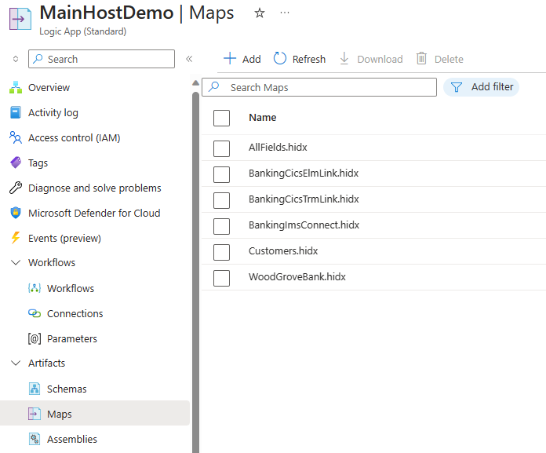The height and width of the screenshot is (453, 546).
Task: Check the BankingCicsElmLink.hidx checkbox
Action: coord(221,174)
